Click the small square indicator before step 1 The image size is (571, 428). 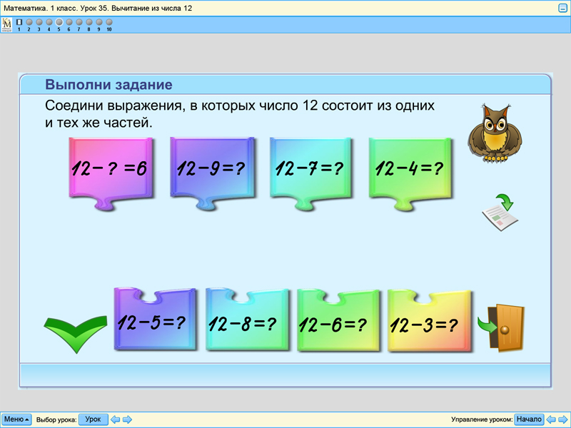click(x=19, y=22)
